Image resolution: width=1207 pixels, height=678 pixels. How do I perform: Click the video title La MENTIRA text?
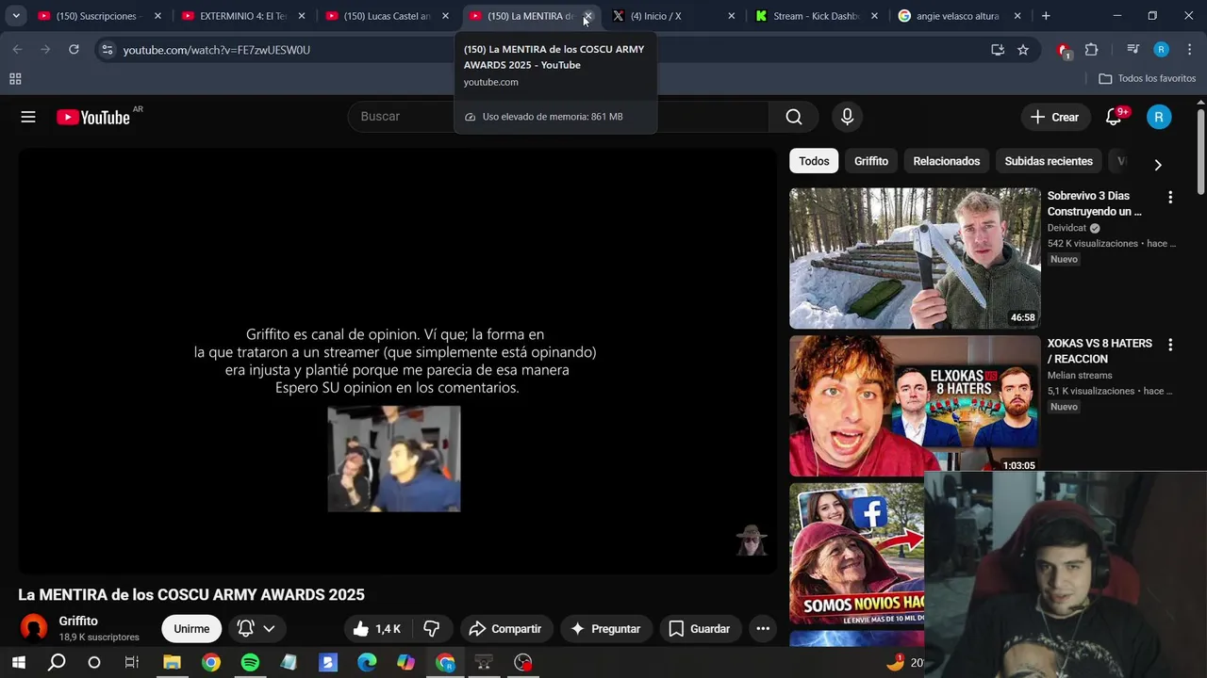tap(191, 595)
